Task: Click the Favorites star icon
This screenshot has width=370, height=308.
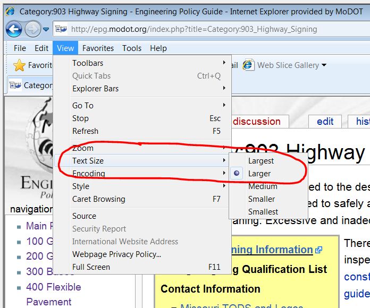Action: [x=19, y=65]
